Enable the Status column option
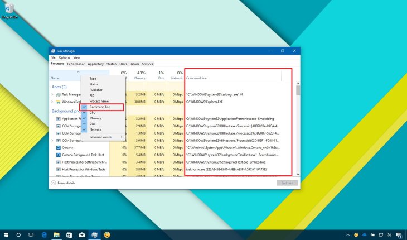 [x=103, y=84]
